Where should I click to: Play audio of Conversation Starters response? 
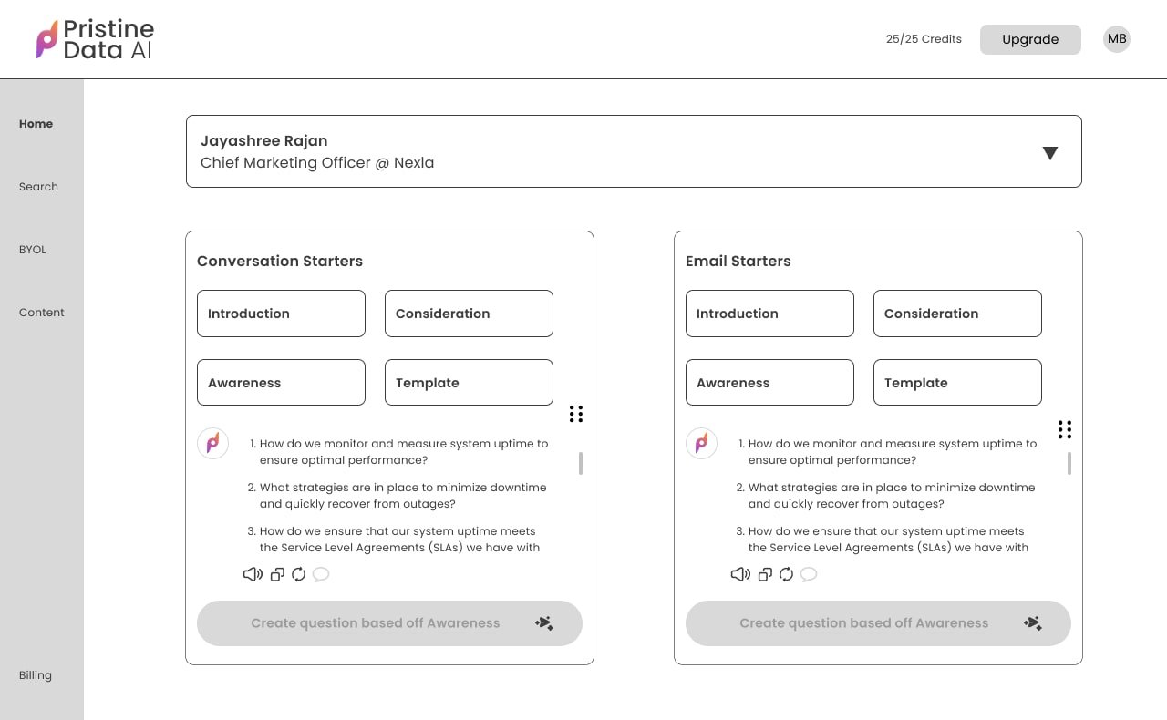click(x=252, y=574)
